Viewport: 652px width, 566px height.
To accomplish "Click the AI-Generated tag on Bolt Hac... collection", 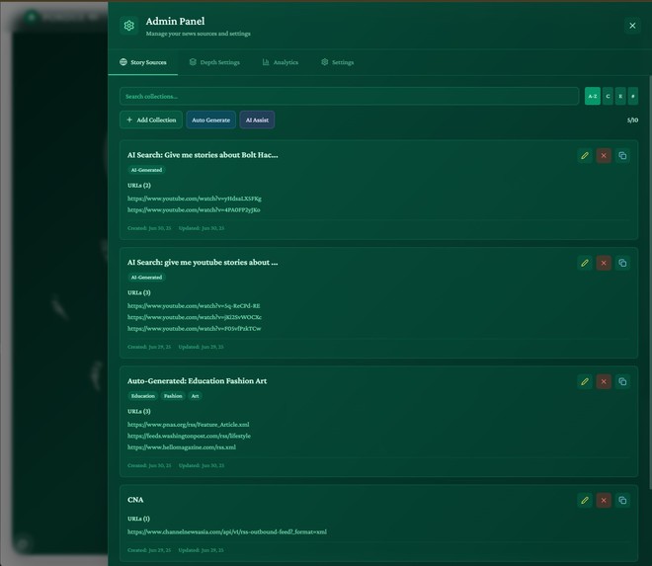I will click(146, 170).
